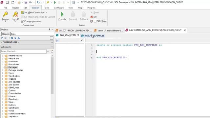This screenshot has width=210, height=118.
Task: Open the Tools ribbon tab
Action: tap(47, 8)
